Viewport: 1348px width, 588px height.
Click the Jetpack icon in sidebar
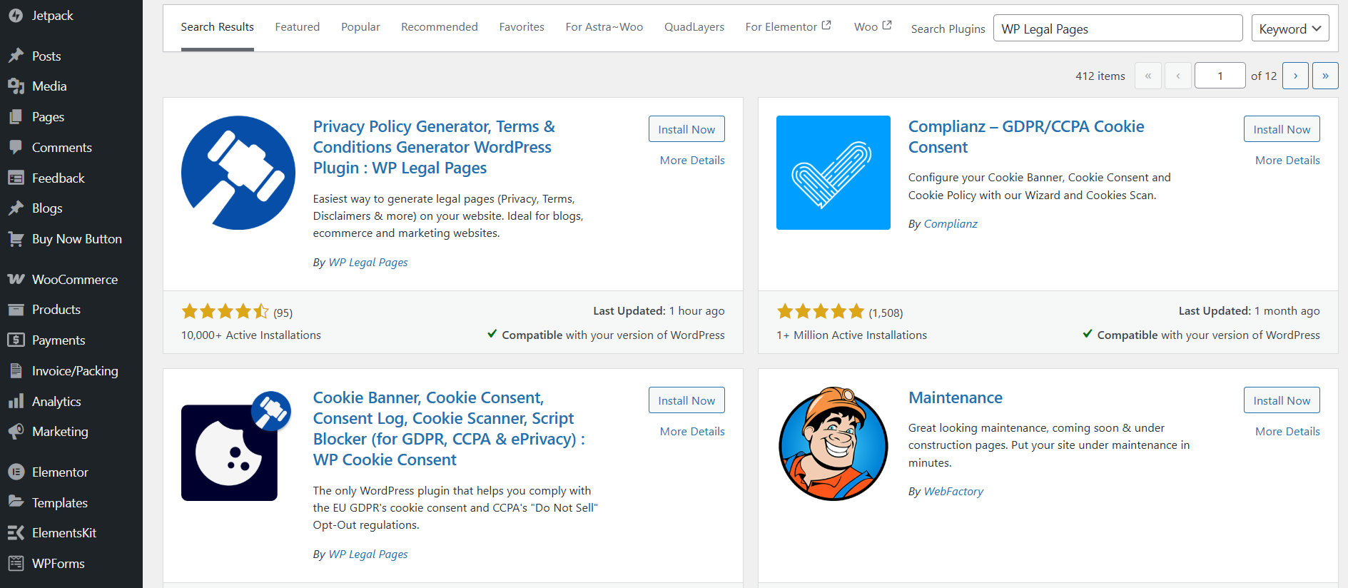click(16, 16)
